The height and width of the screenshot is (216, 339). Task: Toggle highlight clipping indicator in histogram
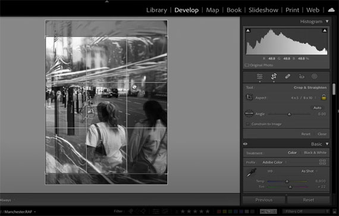tap(325, 30)
